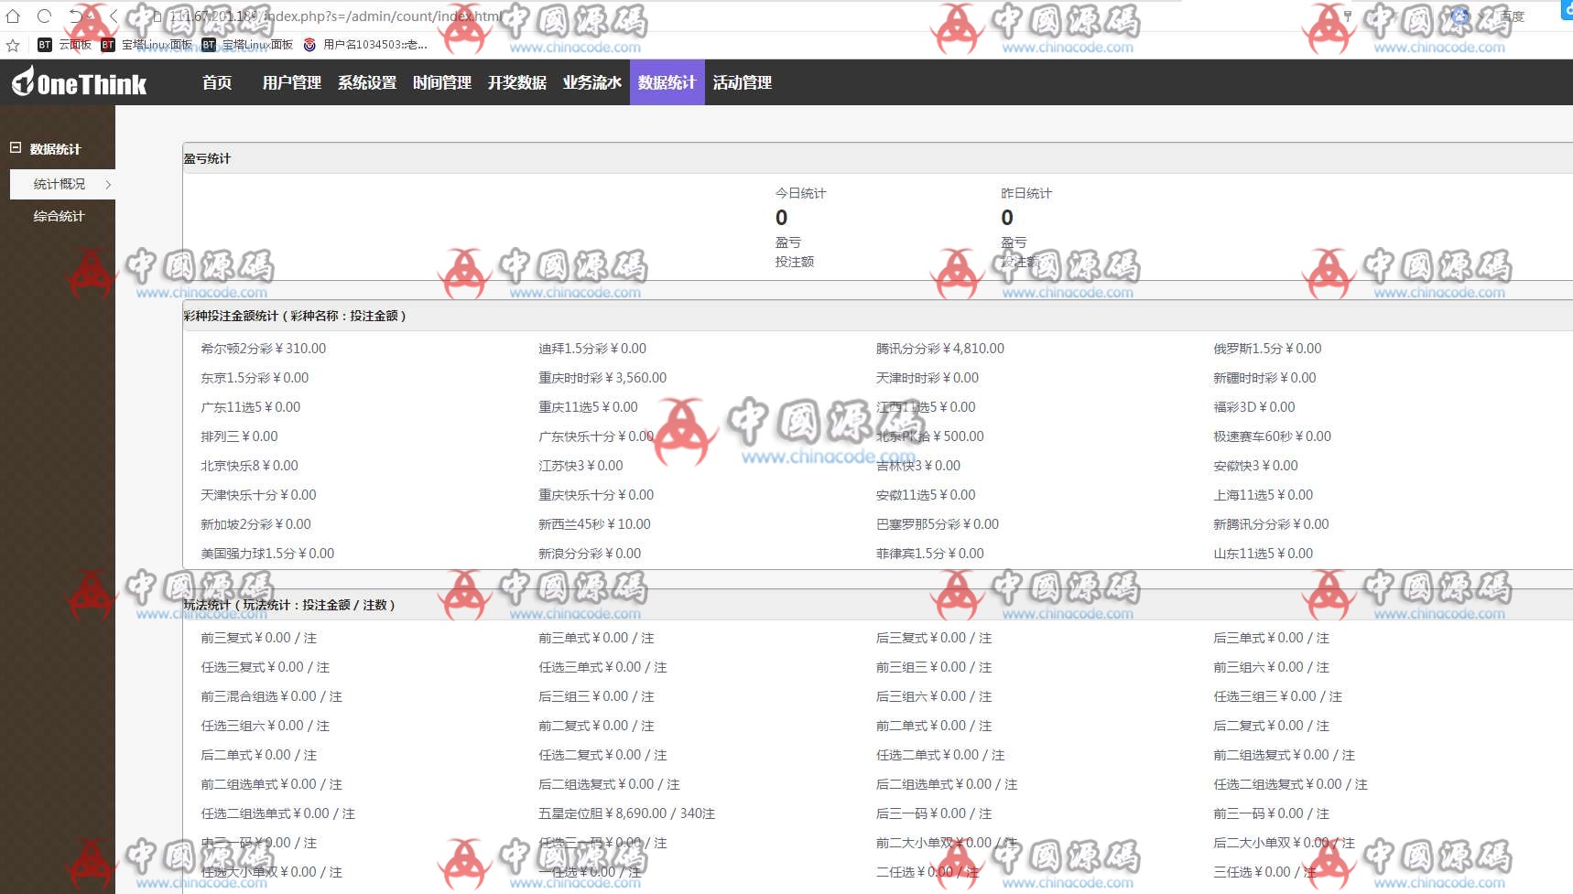
Task: Click 山东11选5 ￥0.00 entry
Action: 1264,554
